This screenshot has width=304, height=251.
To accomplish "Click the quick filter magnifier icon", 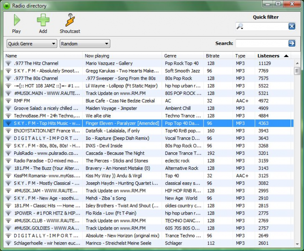I will click(240, 26).
